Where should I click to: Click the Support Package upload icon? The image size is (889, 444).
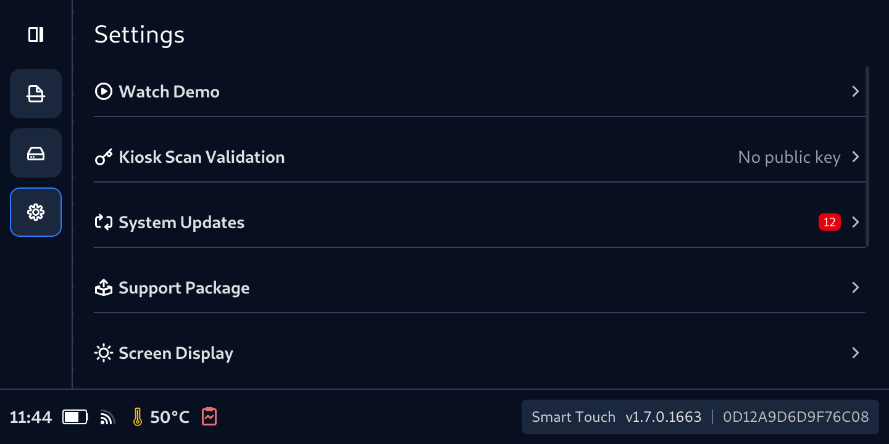coord(103,288)
